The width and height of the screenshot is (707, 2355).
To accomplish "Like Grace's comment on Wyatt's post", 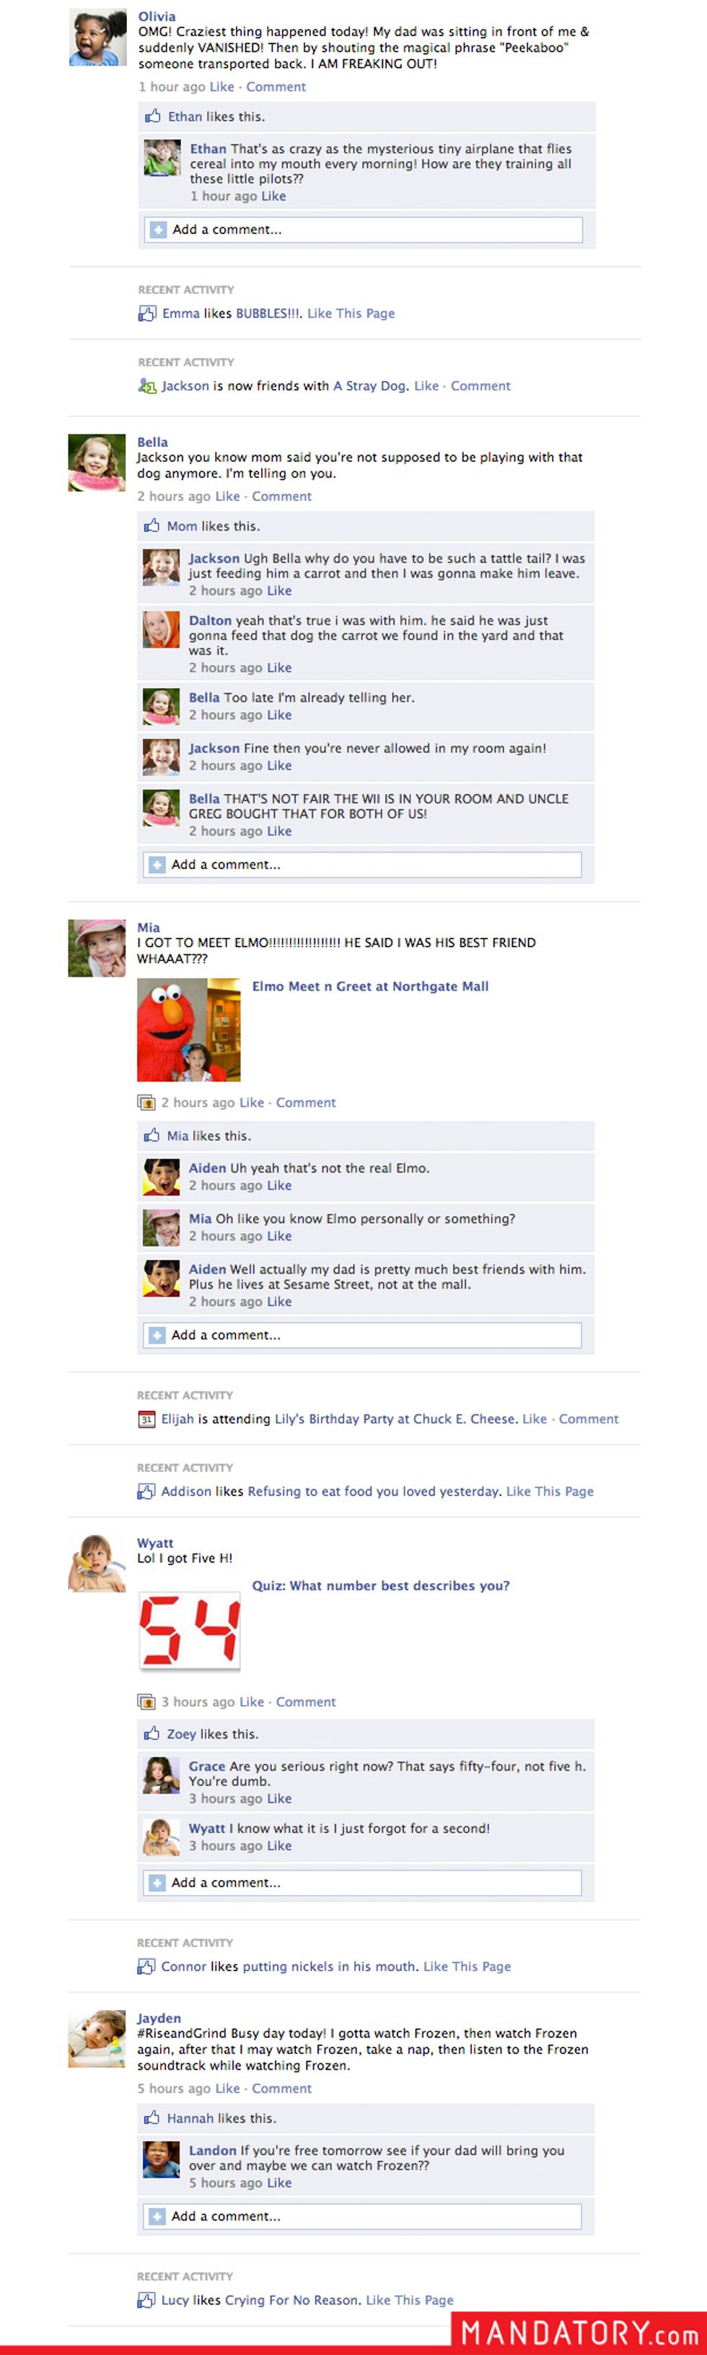I will tap(278, 1798).
